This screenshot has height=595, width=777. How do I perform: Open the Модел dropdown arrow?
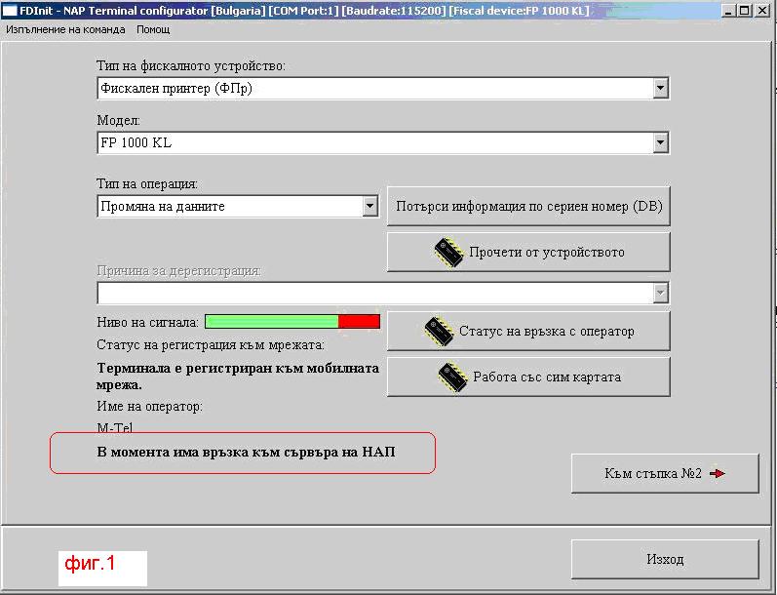click(660, 143)
